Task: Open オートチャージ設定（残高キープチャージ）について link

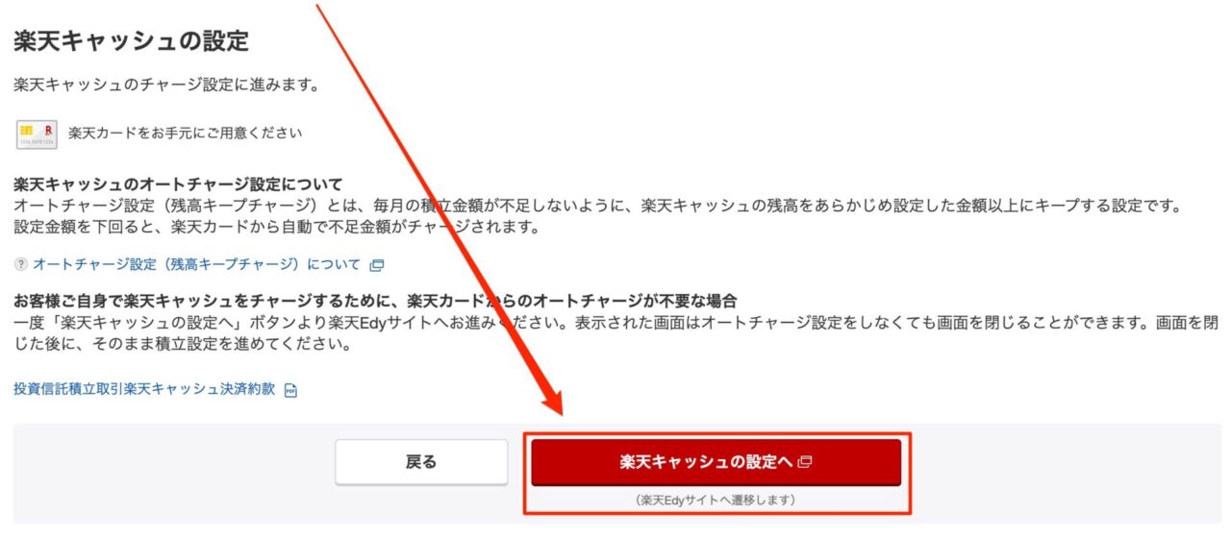Action: point(197,264)
